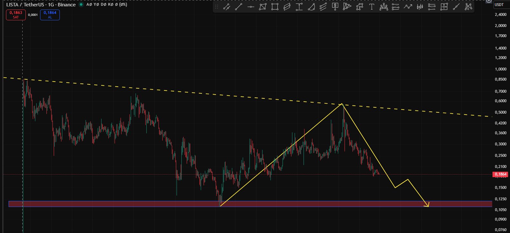Image resolution: width=510 pixels, height=233 pixels.
Task: Select the plain trend line tool
Action: (x=239, y=7)
